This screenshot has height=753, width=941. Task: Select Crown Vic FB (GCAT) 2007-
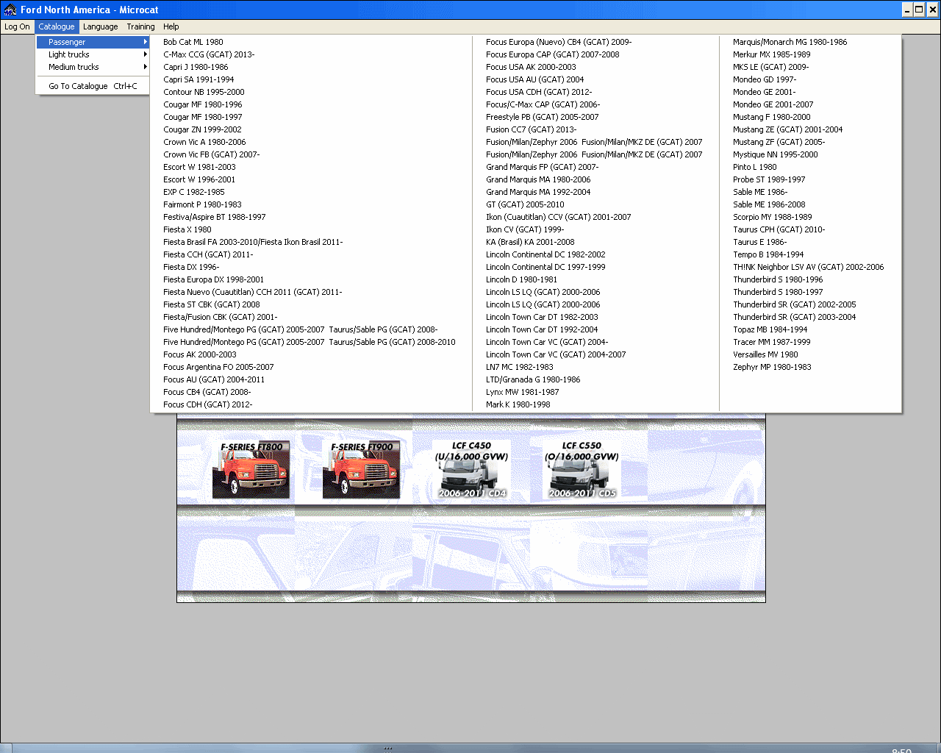coord(212,154)
